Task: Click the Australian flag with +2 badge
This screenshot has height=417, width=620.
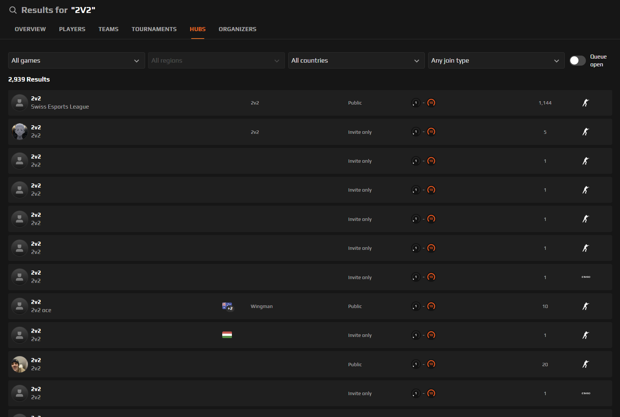Action: tap(227, 306)
